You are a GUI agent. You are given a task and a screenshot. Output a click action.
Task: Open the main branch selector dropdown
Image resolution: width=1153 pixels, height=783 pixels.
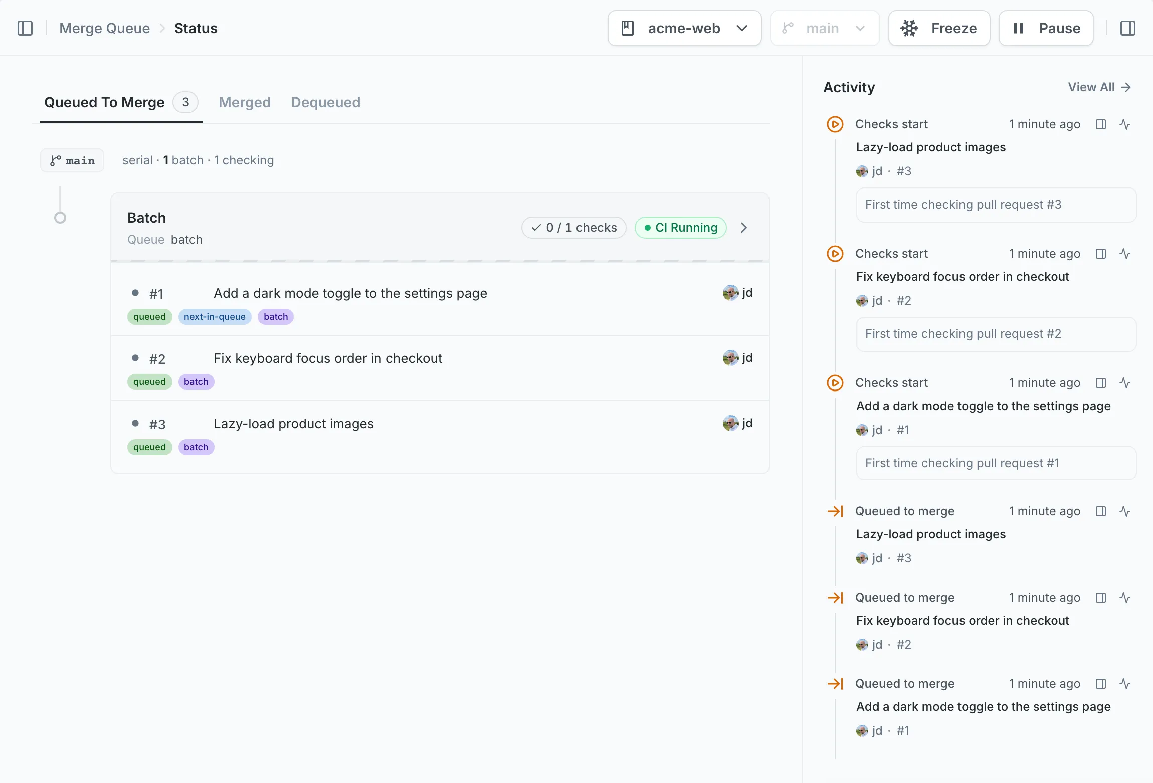point(825,28)
